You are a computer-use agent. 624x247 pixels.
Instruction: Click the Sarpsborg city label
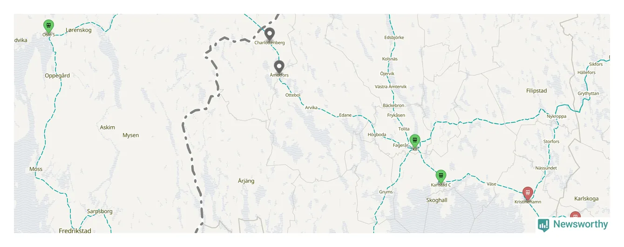point(100,211)
